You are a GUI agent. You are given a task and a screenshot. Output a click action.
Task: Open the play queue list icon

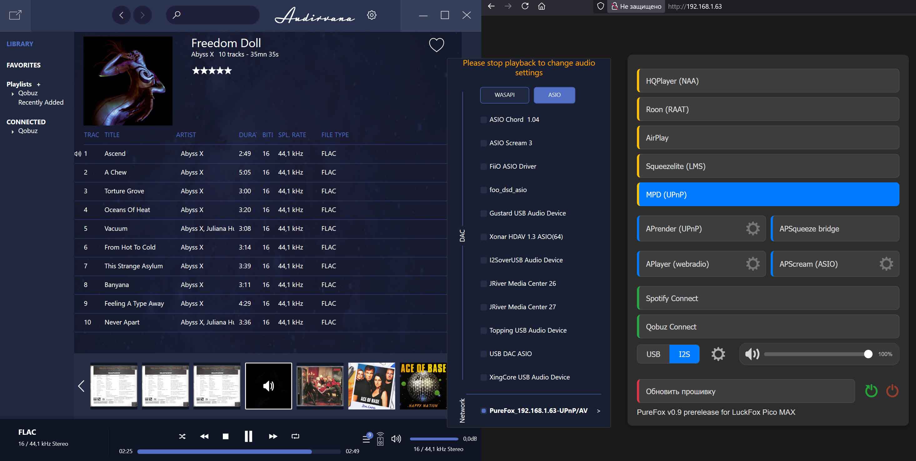(x=366, y=439)
